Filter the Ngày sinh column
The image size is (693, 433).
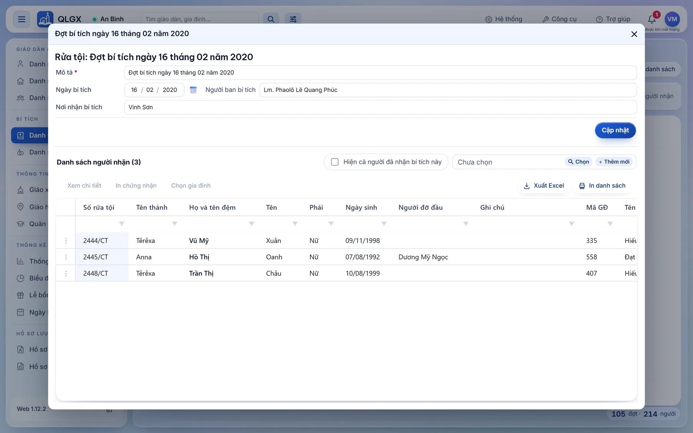coord(384,224)
